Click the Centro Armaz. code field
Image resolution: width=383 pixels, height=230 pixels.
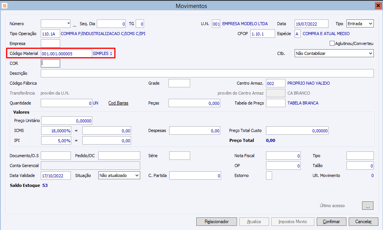coord(276,83)
